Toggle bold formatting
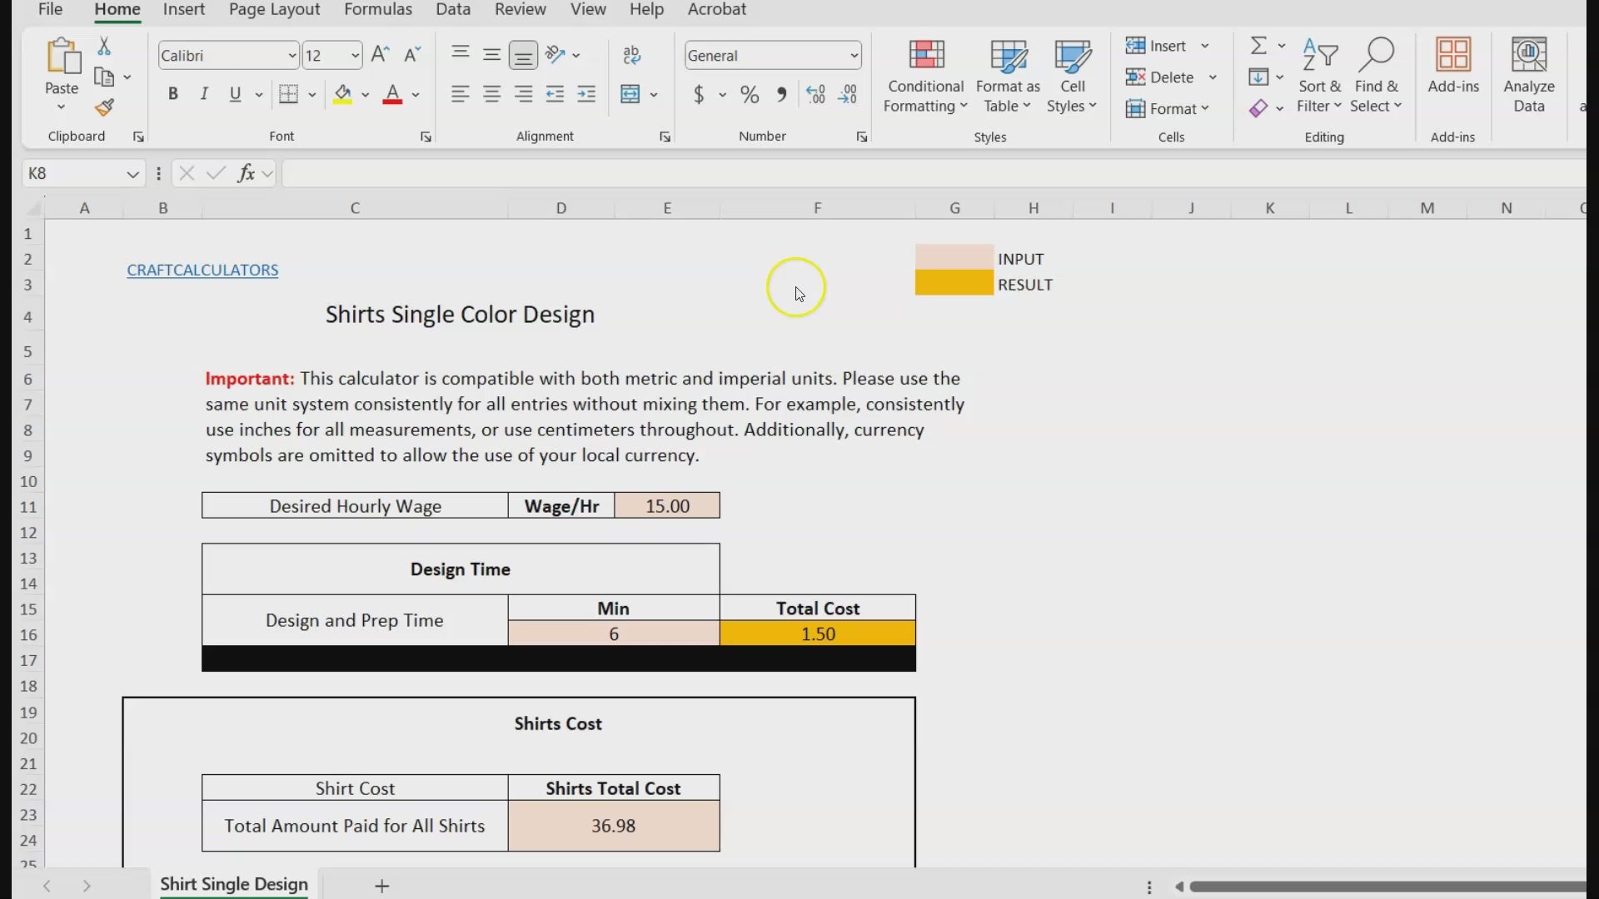 click(173, 94)
